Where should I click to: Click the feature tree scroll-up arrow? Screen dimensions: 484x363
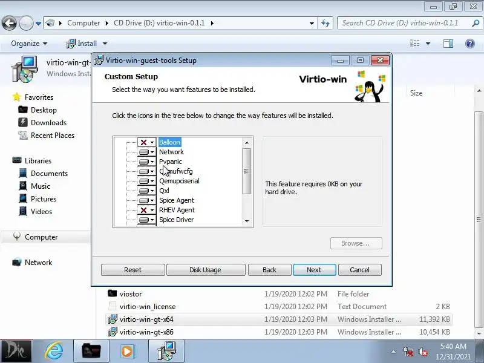[247, 143]
